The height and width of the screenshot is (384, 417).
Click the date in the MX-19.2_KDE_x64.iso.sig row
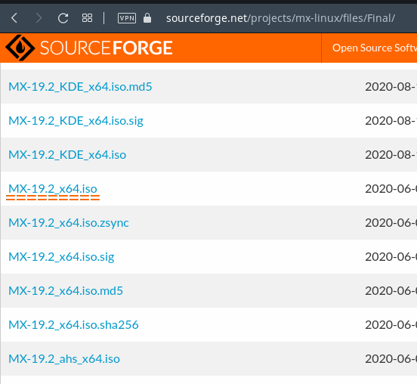[x=391, y=121]
